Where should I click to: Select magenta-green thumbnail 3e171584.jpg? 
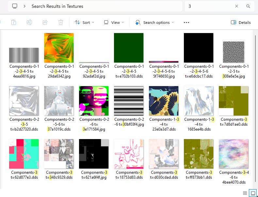click(x=94, y=101)
